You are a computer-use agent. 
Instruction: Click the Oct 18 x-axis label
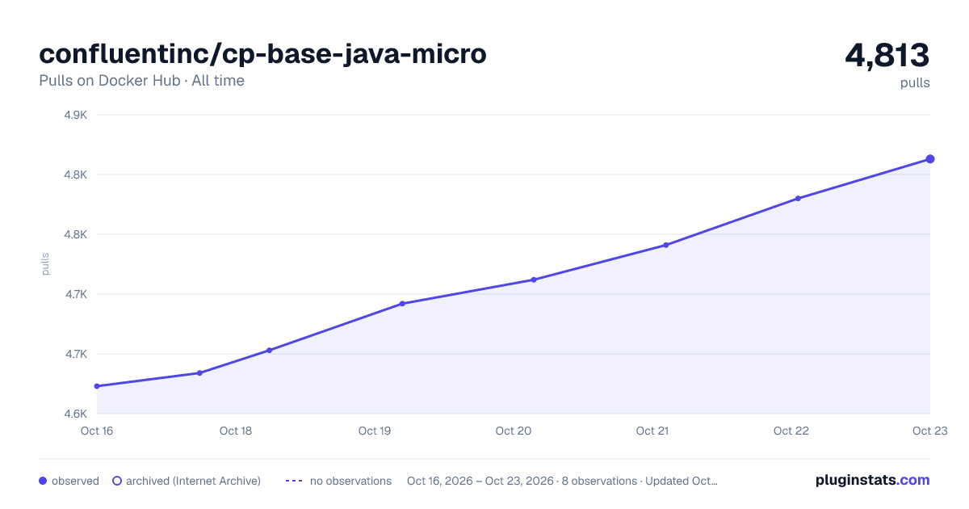click(236, 431)
